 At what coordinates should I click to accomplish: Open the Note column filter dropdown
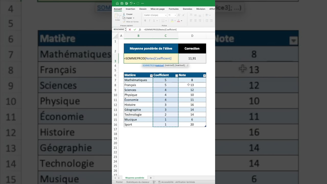coord(204,76)
